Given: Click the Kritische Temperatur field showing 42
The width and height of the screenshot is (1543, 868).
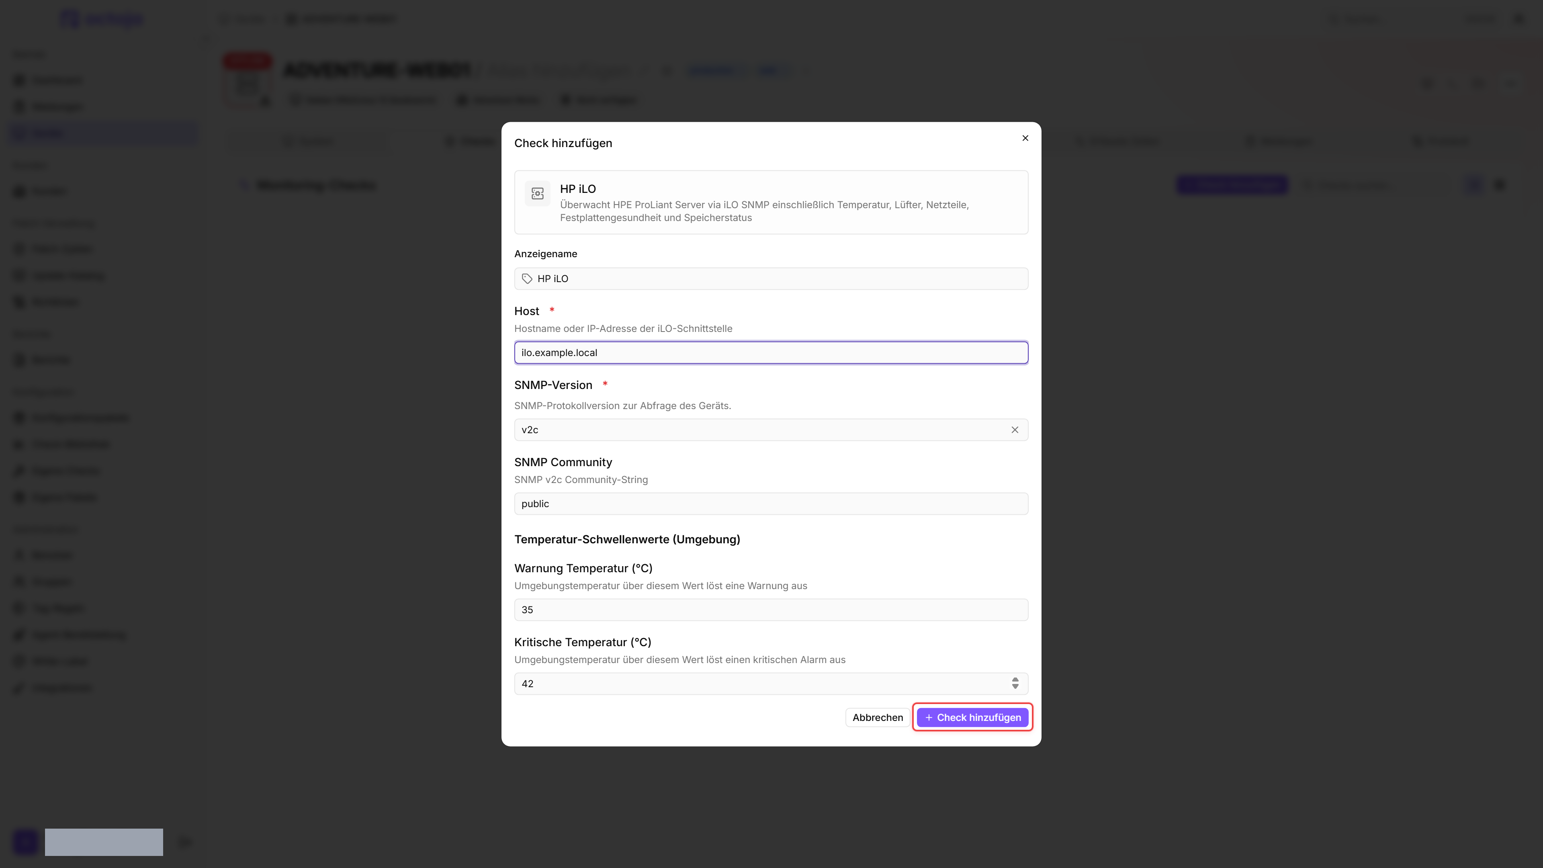Looking at the screenshot, I should coord(771,684).
